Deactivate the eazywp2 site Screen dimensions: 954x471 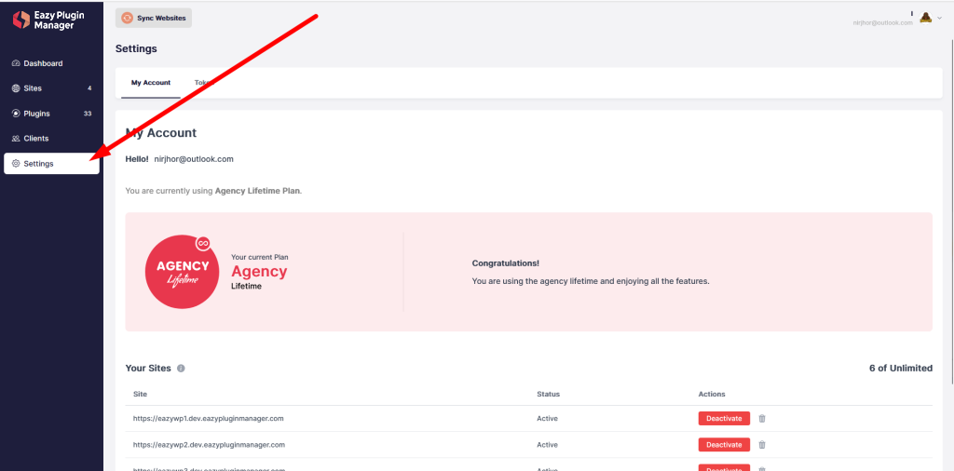724,444
